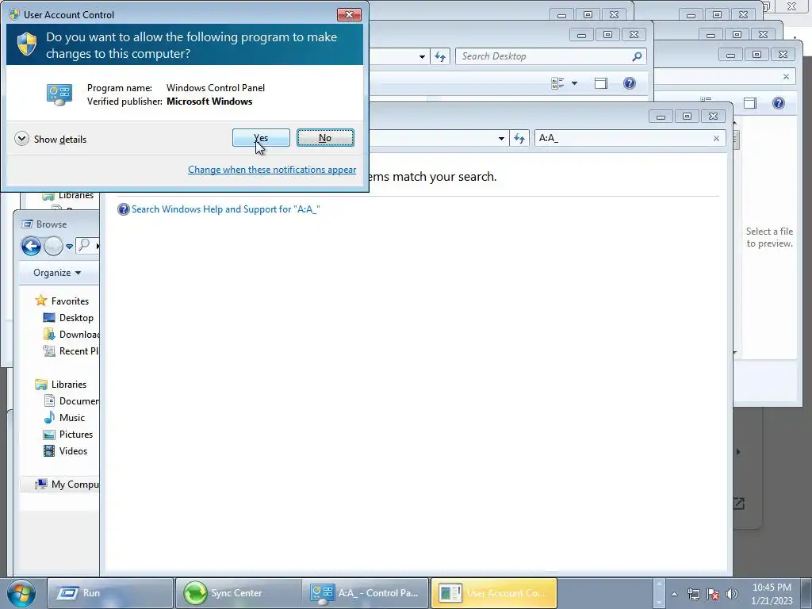Select Music library in Browse pane
The width and height of the screenshot is (812, 609).
point(72,417)
